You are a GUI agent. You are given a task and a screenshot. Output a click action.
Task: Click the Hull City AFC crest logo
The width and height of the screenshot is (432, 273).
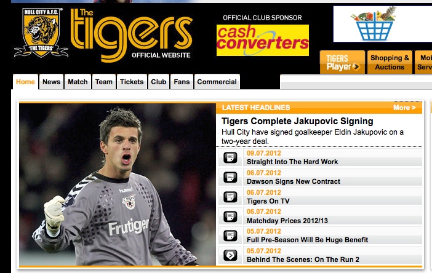pos(41,33)
